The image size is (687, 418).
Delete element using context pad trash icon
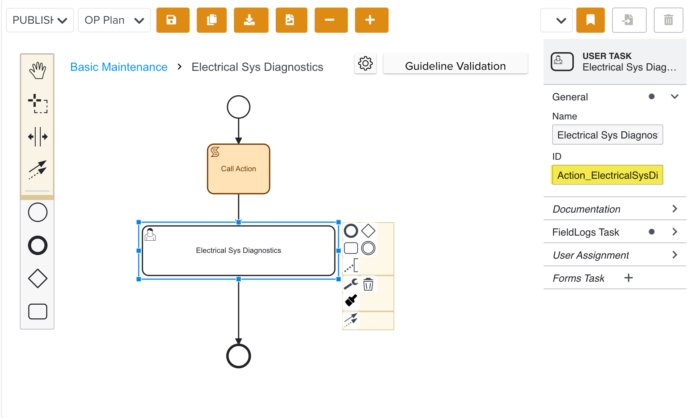pos(368,284)
